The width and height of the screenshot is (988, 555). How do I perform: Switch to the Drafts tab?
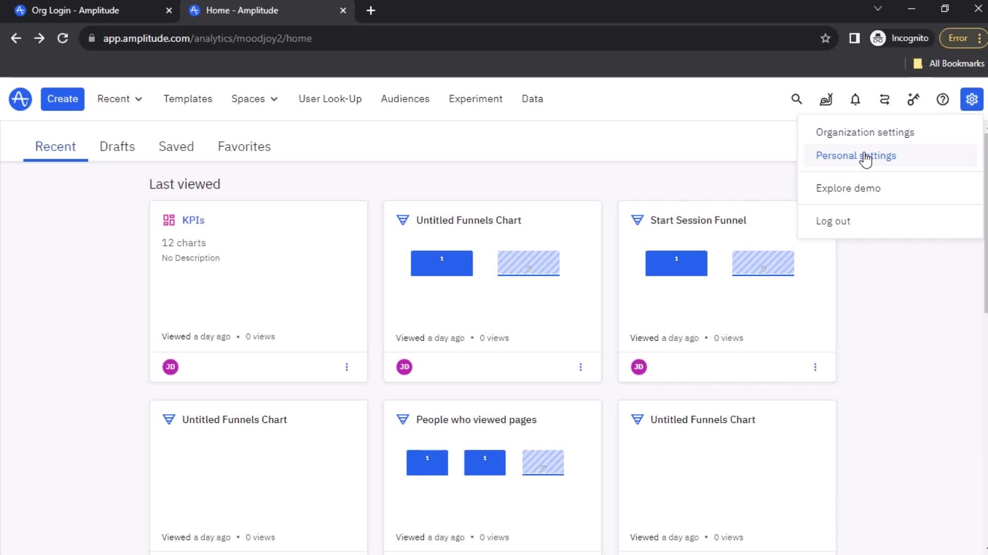tap(117, 147)
